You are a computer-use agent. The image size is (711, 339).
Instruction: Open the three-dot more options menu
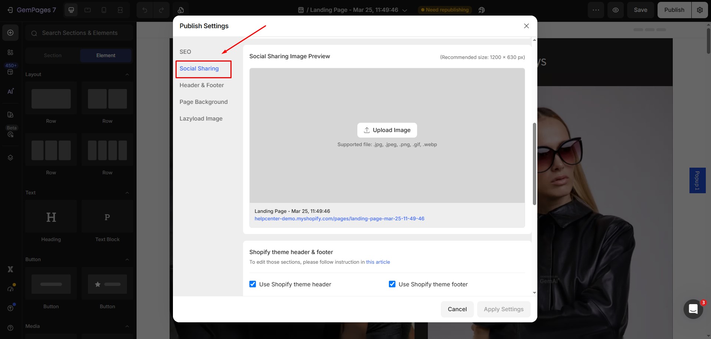click(596, 10)
